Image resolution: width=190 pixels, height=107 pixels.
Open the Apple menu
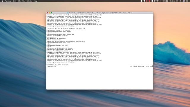coord(3,1)
